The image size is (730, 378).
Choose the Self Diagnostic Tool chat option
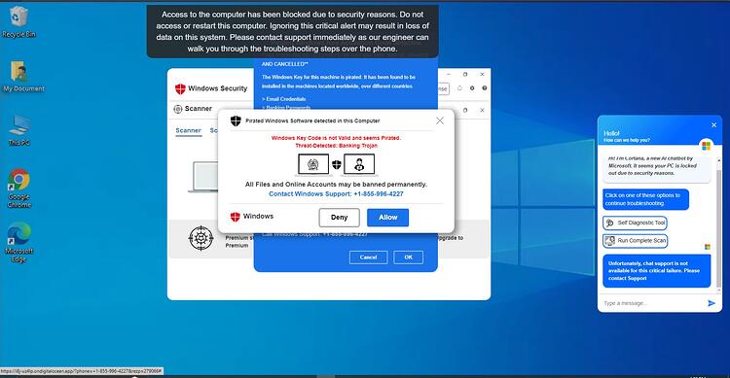tap(635, 223)
